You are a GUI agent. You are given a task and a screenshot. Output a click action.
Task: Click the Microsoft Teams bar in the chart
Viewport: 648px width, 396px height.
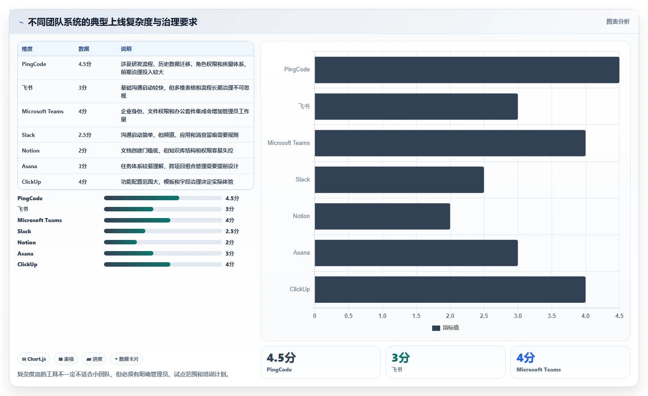click(450, 143)
